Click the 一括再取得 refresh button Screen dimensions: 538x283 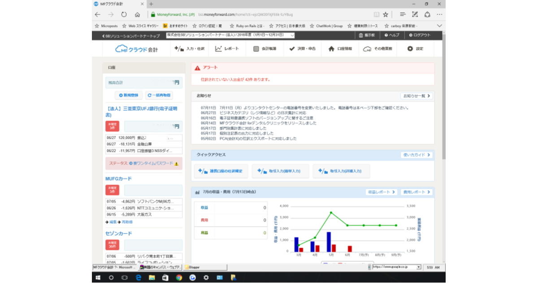(159, 95)
